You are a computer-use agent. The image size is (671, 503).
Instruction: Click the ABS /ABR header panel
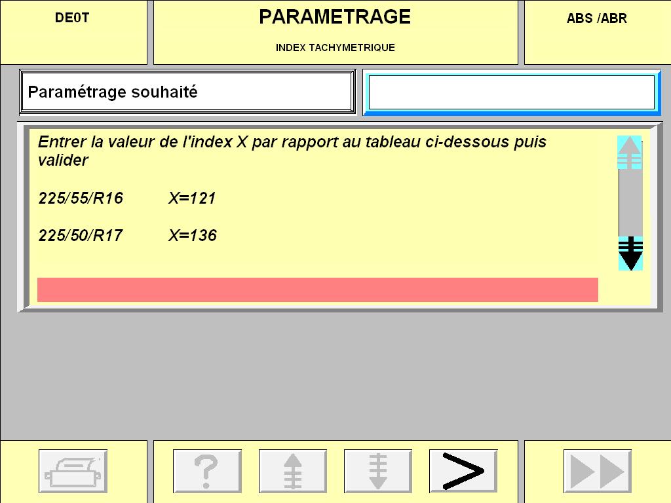point(597,31)
